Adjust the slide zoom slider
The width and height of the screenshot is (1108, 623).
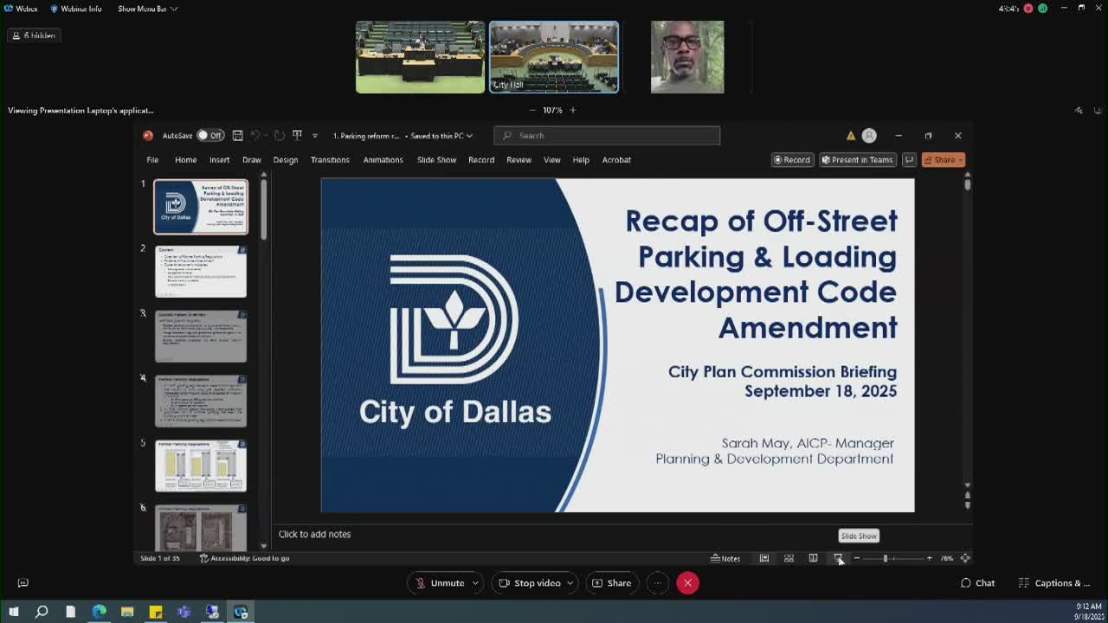click(x=886, y=558)
